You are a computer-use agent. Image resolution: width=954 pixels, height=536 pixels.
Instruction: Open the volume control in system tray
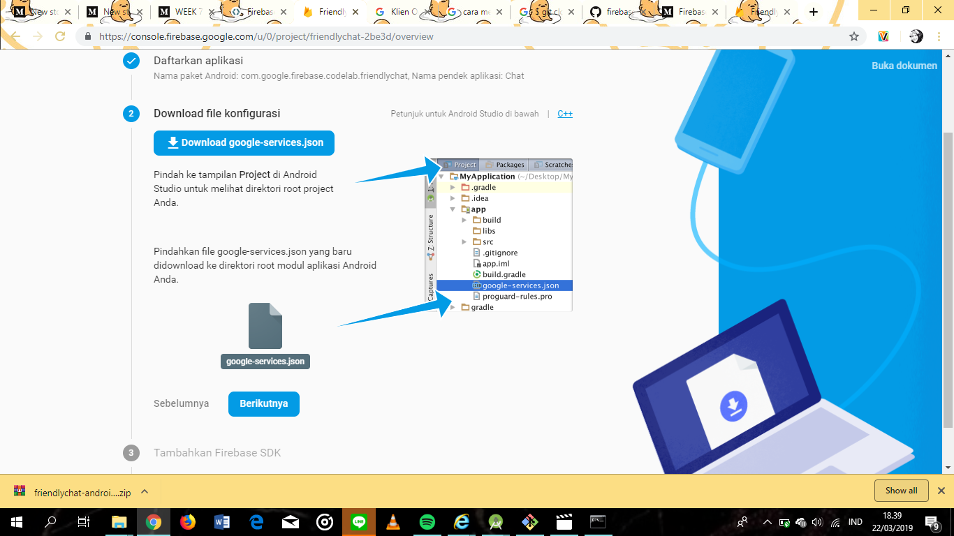tap(818, 522)
